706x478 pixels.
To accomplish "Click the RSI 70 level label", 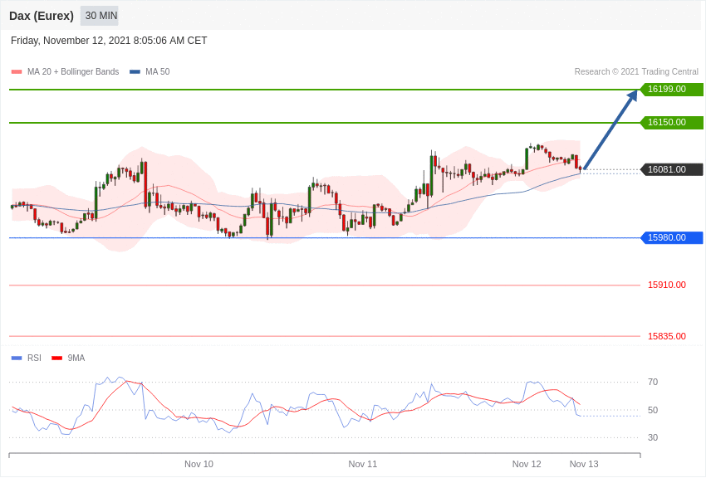I will [x=652, y=382].
